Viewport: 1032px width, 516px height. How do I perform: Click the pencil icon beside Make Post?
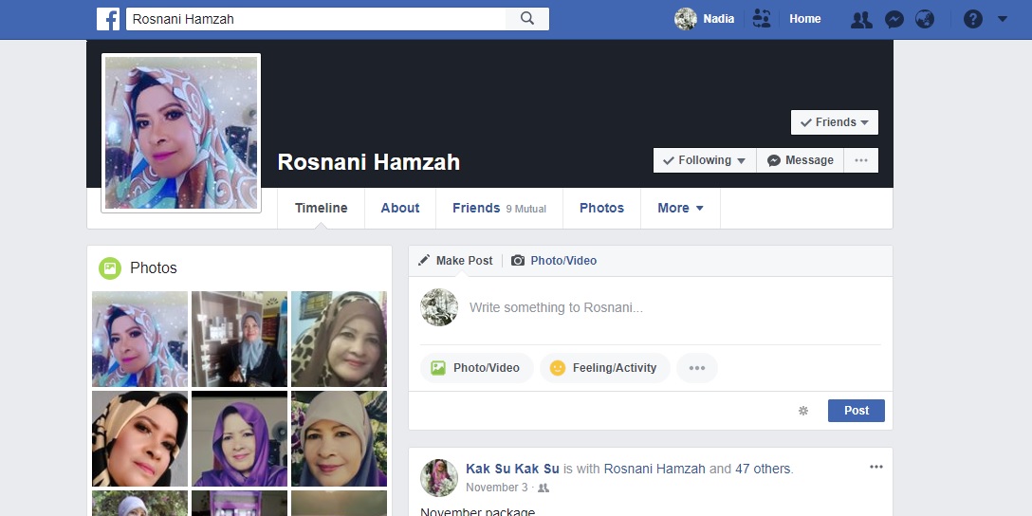(x=424, y=260)
